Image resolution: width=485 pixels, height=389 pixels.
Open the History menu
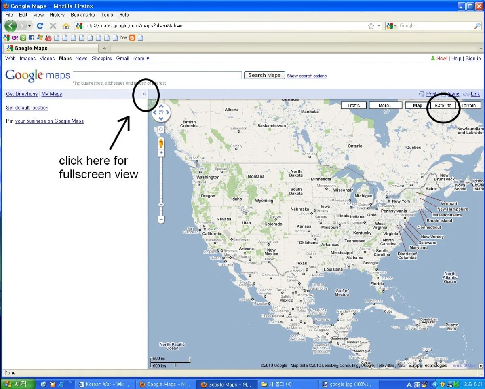point(57,15)
